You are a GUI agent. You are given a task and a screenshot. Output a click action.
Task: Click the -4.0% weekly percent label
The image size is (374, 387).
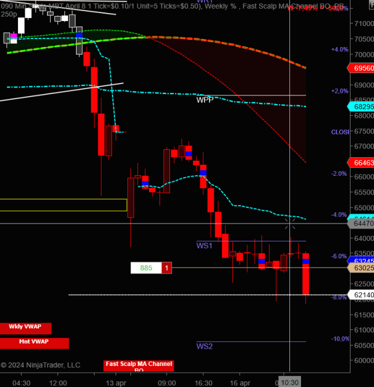(x=339, y=215)
